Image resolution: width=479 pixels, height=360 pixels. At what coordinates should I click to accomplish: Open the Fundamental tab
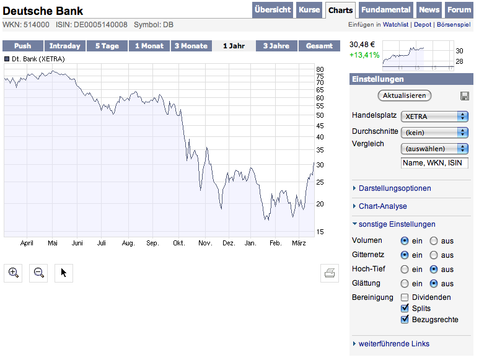pos(386,10)
